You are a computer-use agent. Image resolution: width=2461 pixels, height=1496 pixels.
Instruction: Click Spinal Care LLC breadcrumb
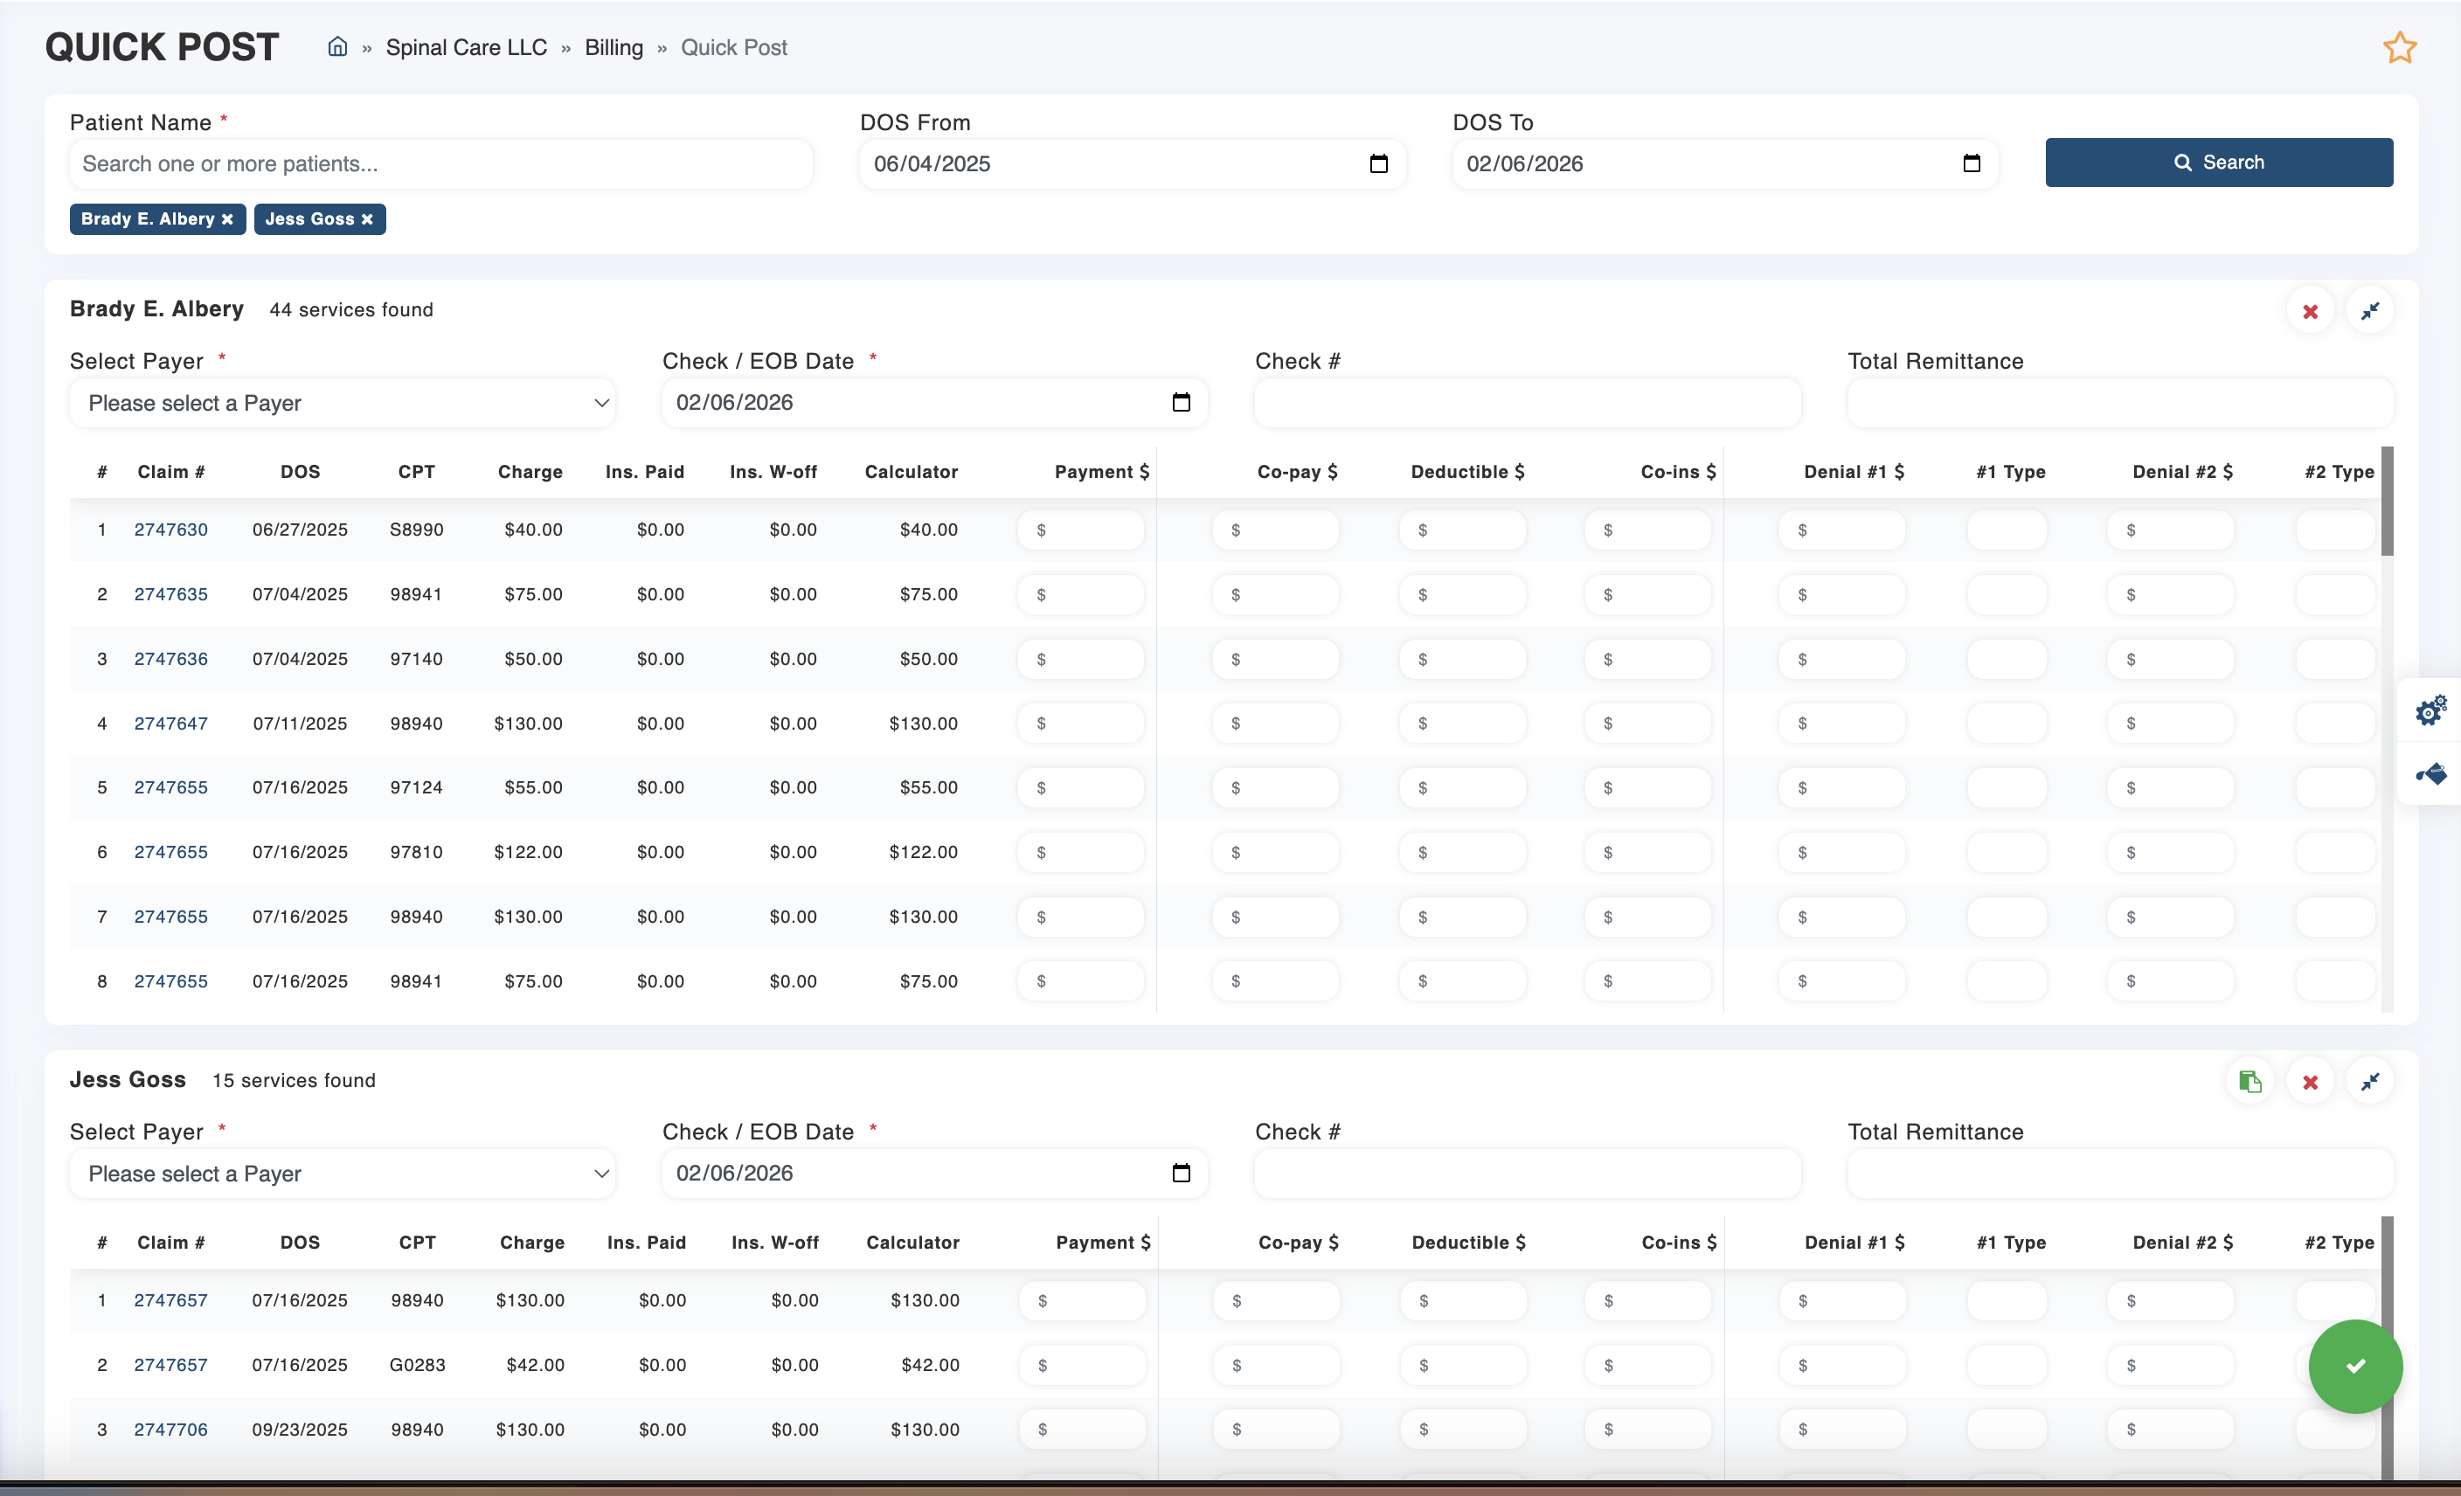[x=466, y=47]
